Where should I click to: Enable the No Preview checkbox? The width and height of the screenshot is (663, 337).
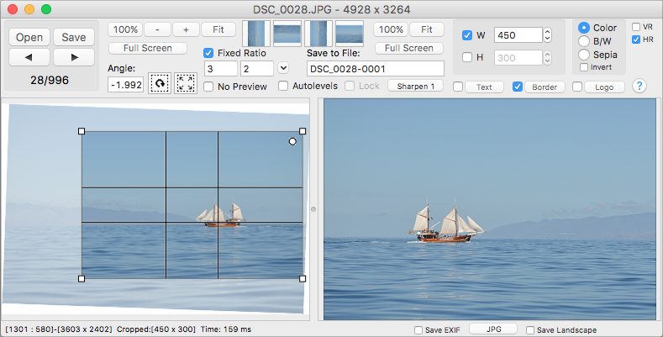coord(208,87)
